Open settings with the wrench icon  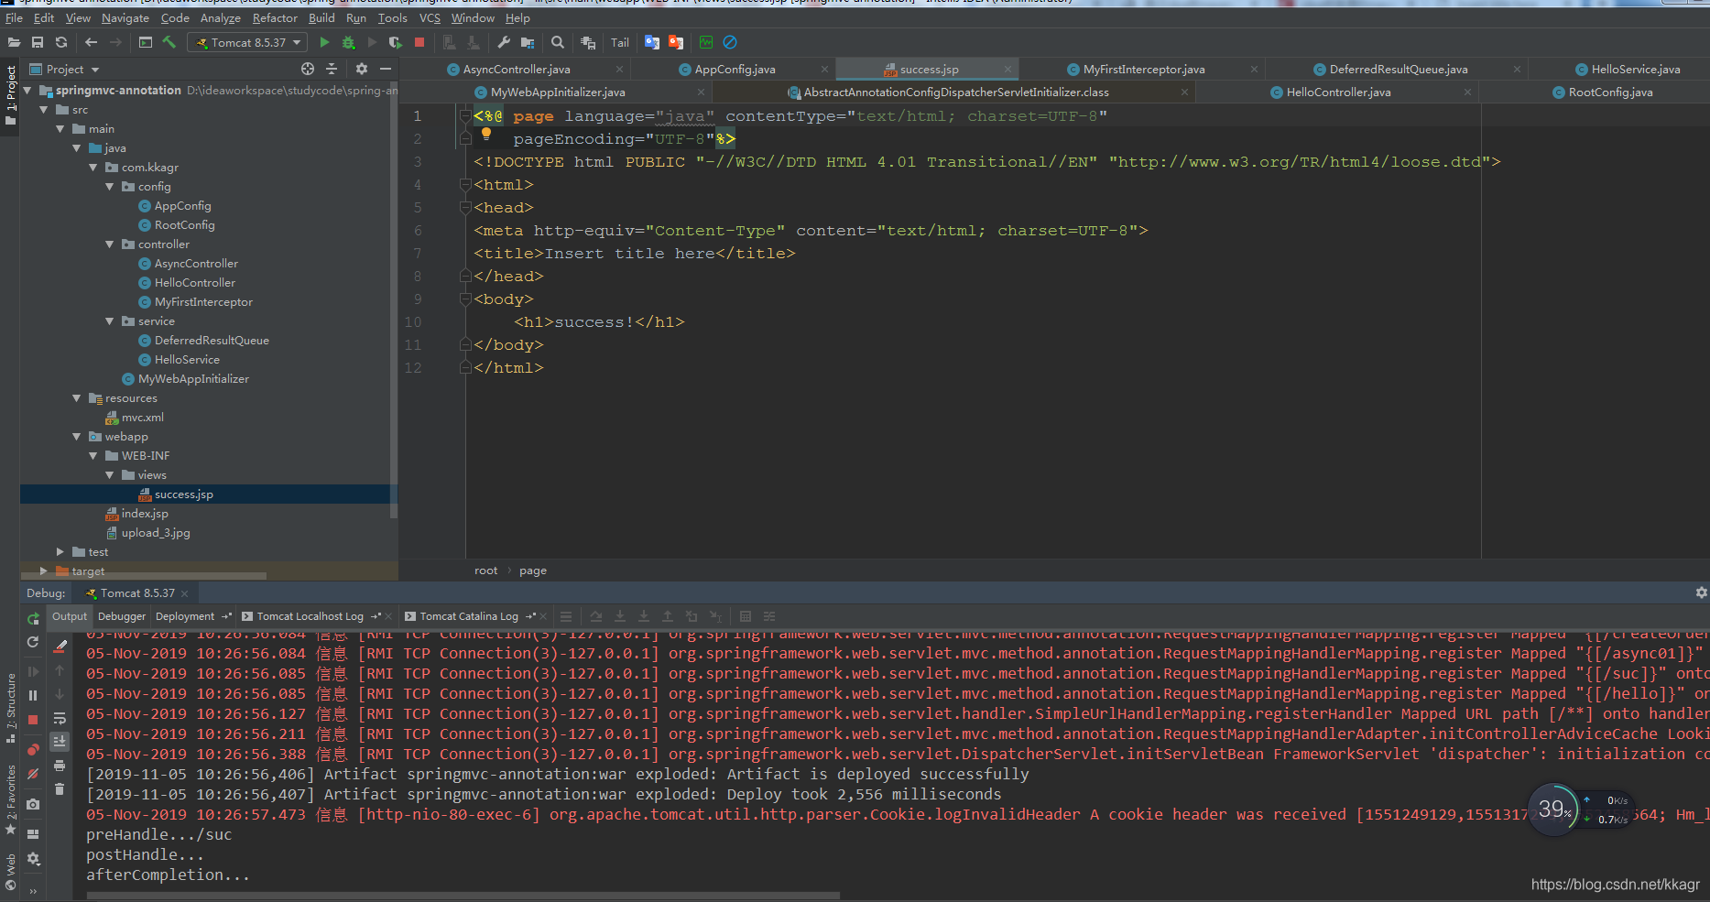tap(504, 42)
